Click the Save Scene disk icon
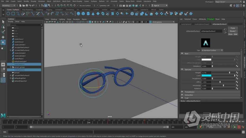Image resolution: width=246 pixels, height=138 pixels. [27, 6]
